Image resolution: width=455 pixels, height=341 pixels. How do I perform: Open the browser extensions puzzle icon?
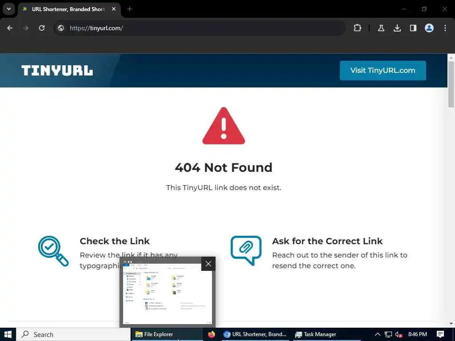358,28
